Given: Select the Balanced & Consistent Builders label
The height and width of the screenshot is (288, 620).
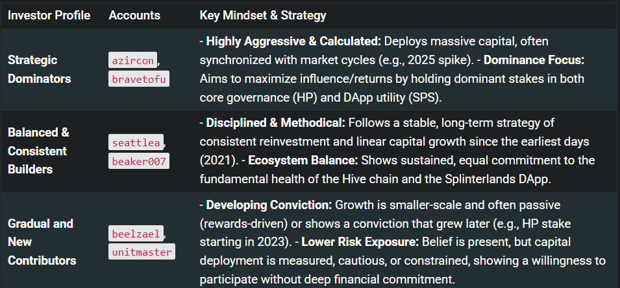Looking at the screenshot, I should click(38, 151).
